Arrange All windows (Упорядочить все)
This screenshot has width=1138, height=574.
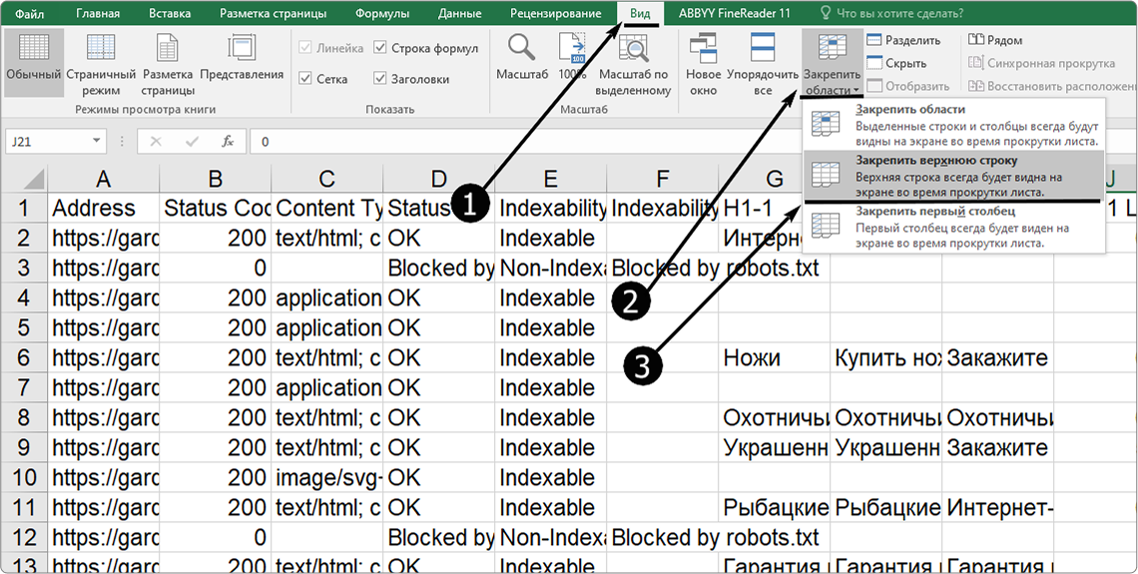tap(762, 65)
